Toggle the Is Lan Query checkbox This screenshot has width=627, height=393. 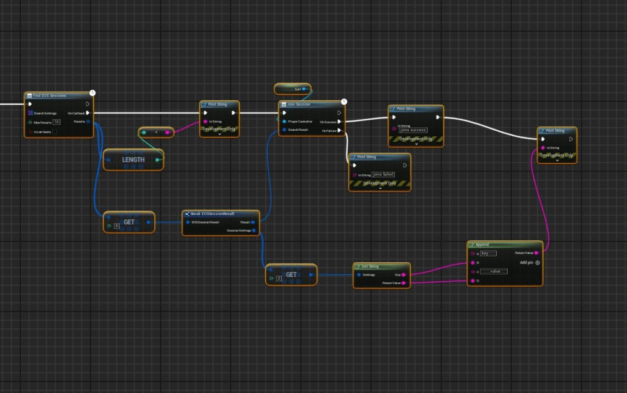point(54,131)
